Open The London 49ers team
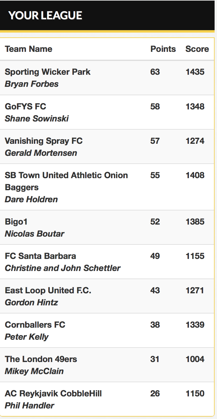The image size is (217, 419). click(41, 359)
